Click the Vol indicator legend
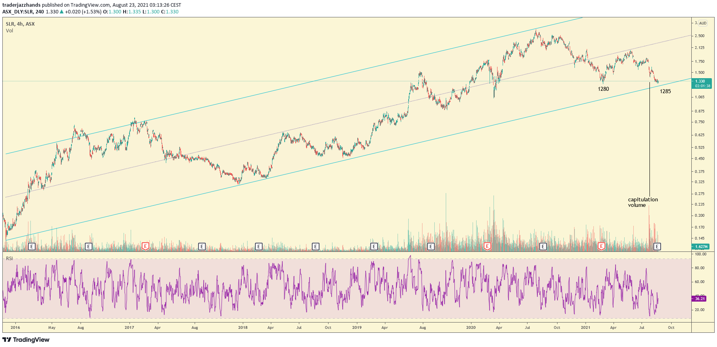The width and height of the screenshot is (717, 347). click(9, 31)
